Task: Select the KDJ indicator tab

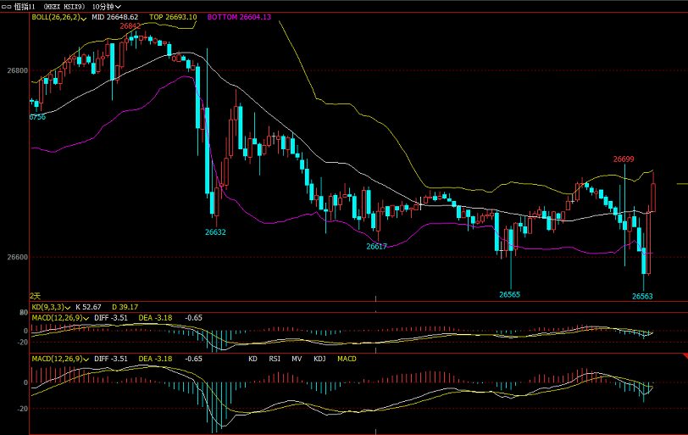Action: [x=319, y=359]
